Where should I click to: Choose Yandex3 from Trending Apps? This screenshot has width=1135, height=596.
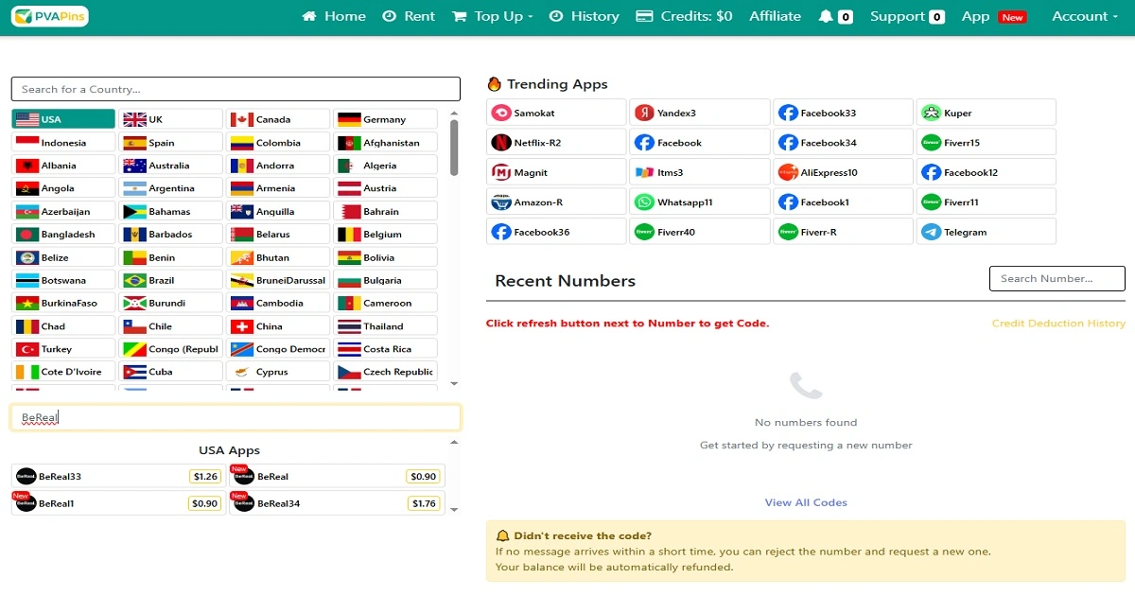coord(699,113)
